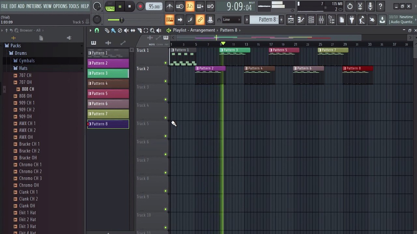Mute Track 8 using its green LED
Screen dimensions: 417x234
point(165,191)
